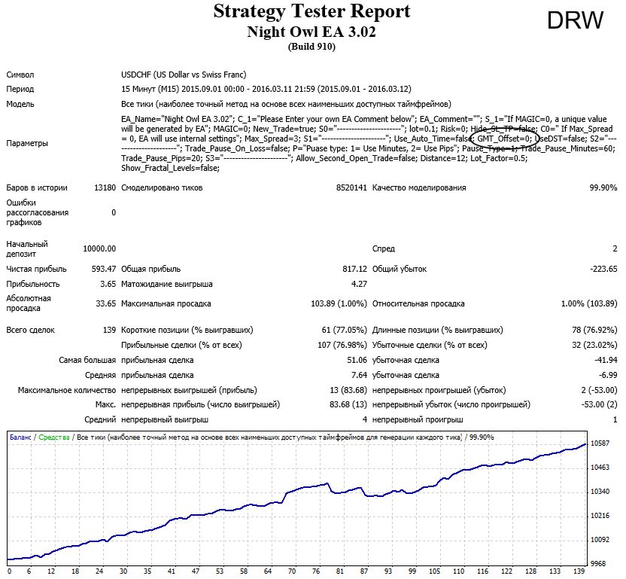The image size is (626, 579).
Task: Select the gross profit value '817.12'
Action: (354, 270)
